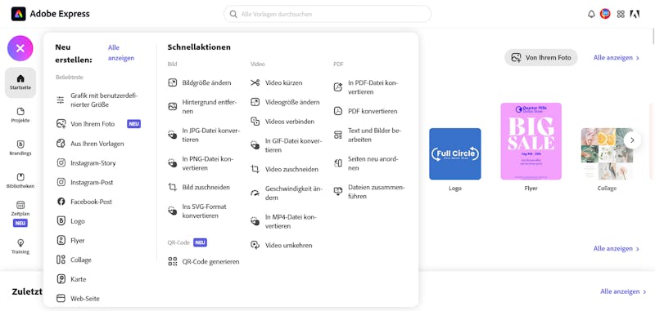The width and height of the screenshot is (655, 311).
Task: Click the notification bell icon
Action: 591,14
